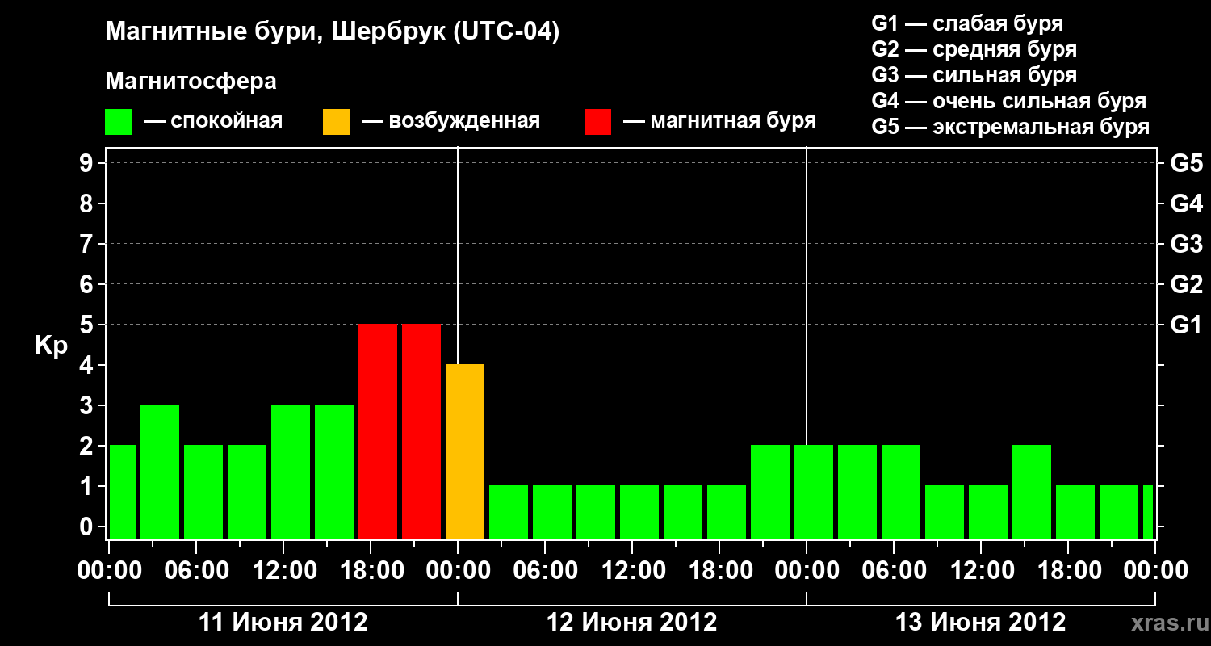
Task: Select the chart title 'Магнитные бури, Шербрук (UTC-04)'
Action: coord(332,32)
